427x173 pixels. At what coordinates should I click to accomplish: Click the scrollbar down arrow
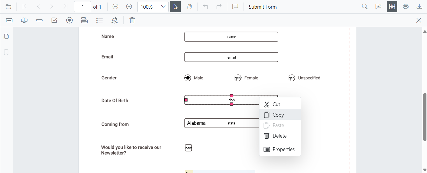point(425,169)
